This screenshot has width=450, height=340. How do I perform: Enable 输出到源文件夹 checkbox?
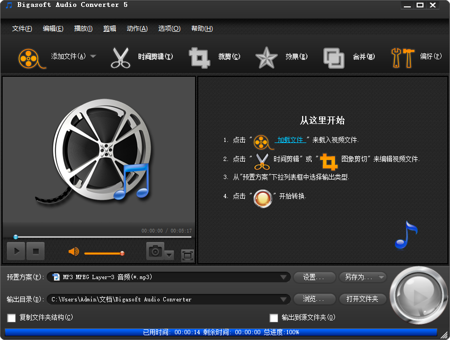click(x=273, y=318)
